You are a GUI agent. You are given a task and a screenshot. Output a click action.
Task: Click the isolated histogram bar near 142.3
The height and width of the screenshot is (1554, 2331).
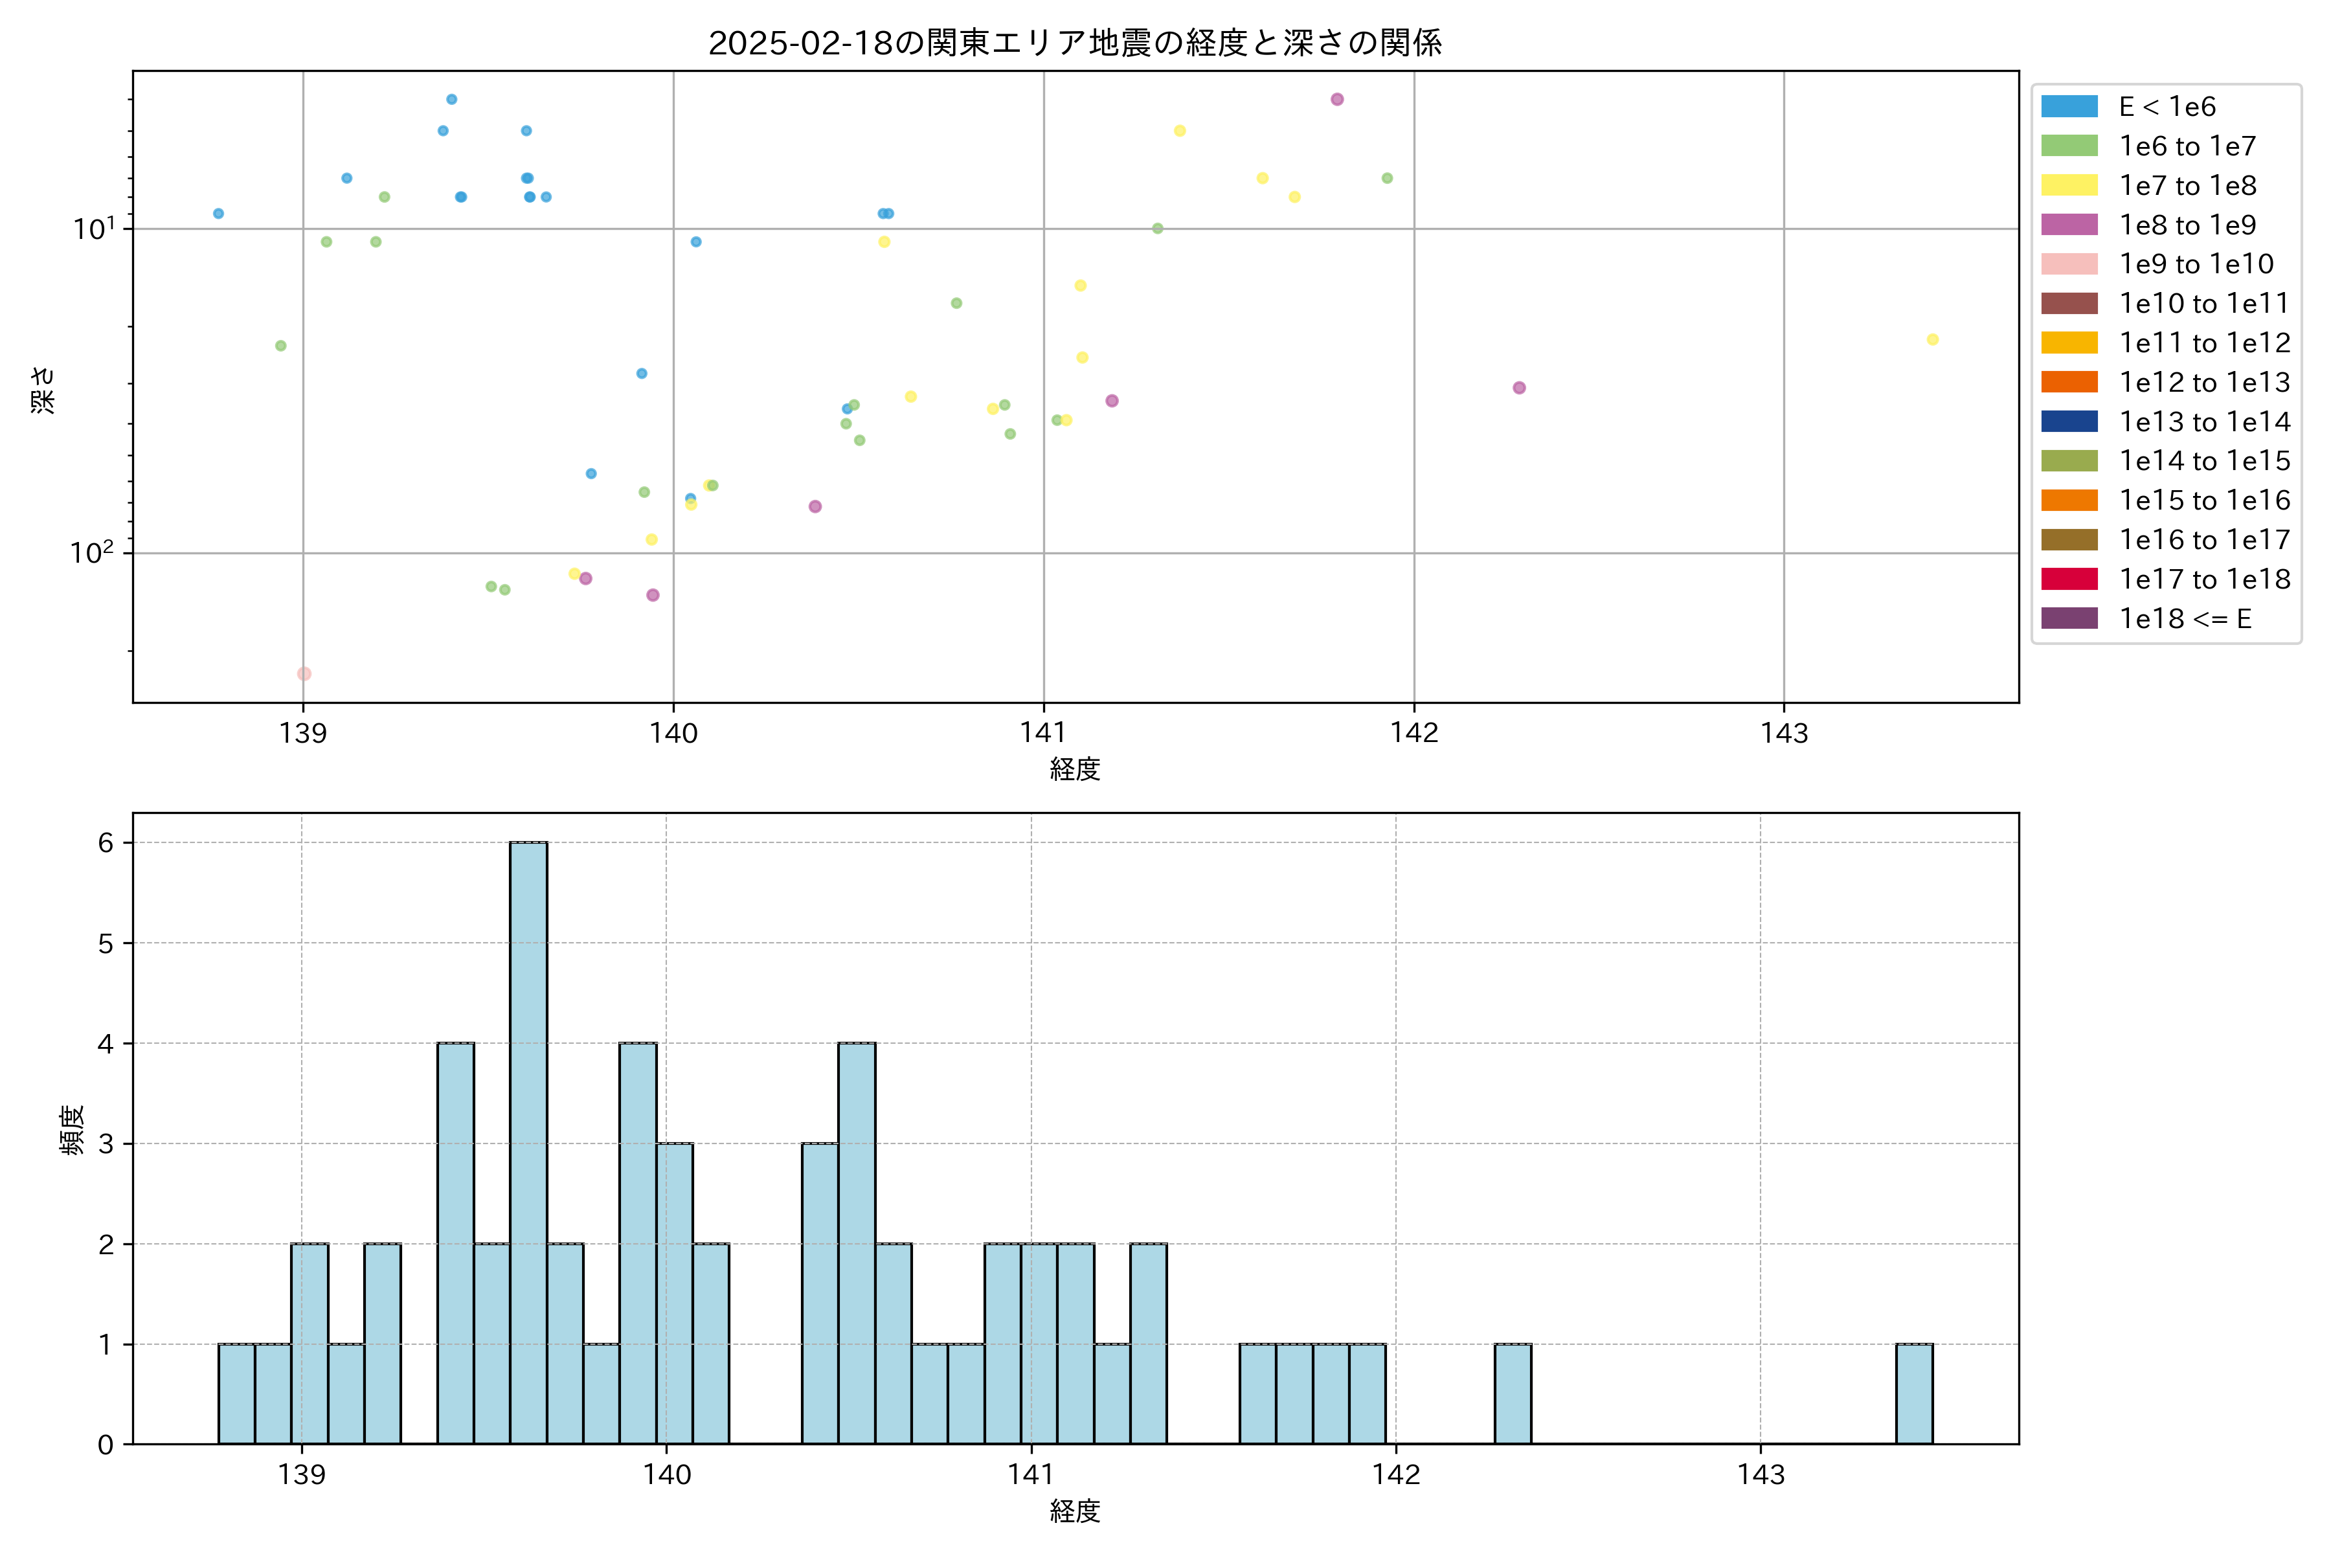coord(1513,1393)
